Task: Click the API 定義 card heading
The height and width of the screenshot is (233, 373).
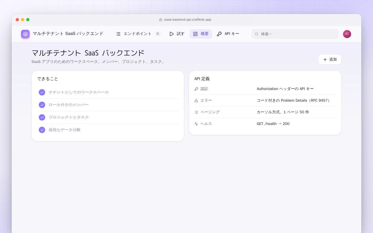Action: pos(202,79)
